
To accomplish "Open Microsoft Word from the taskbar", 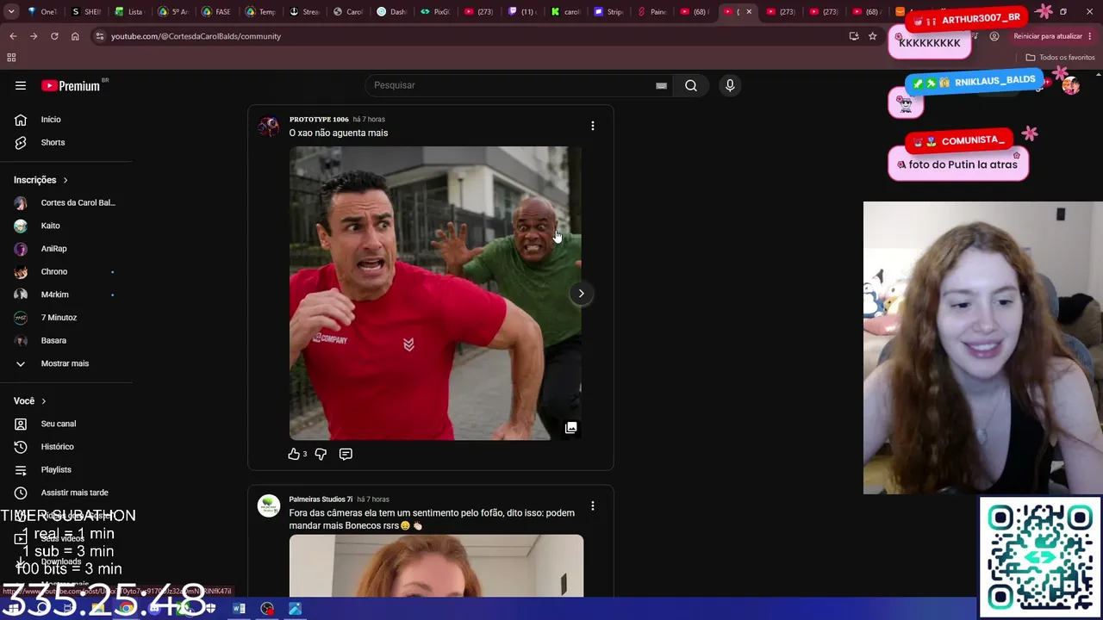I will 240,609.
